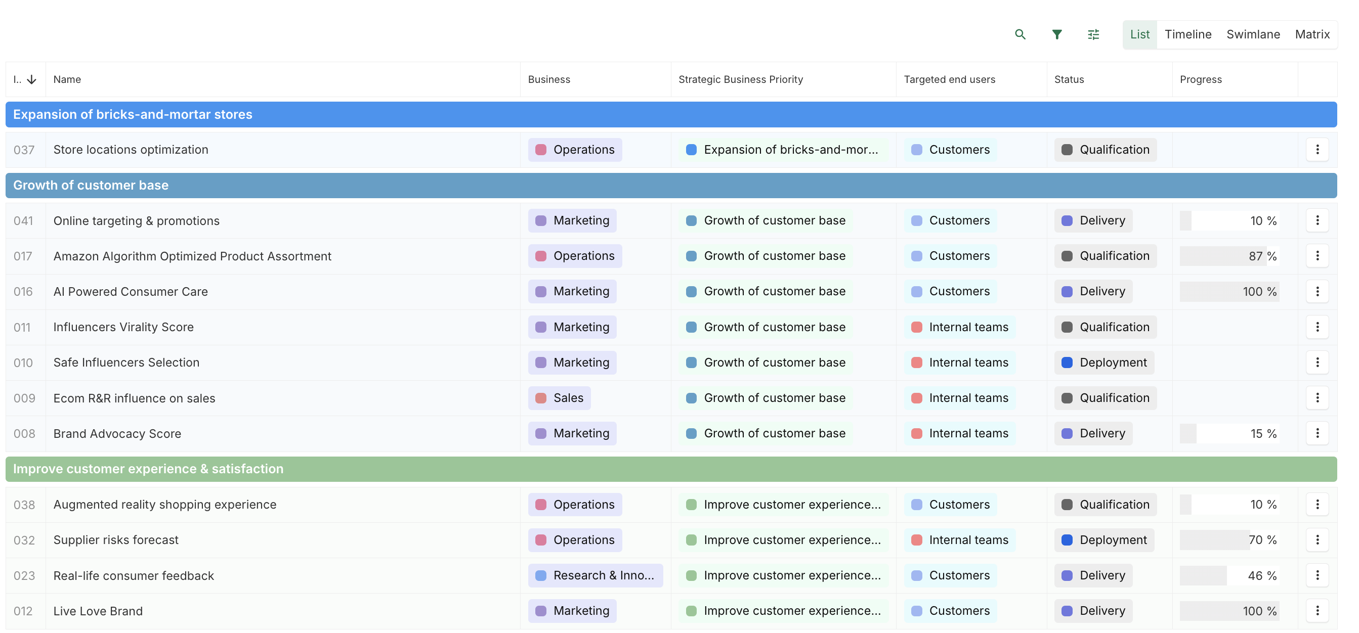Click the Qualification status badge on Amazon Algorithm row
Viewport: 1359px width, 633px height.
(1105, 256)
